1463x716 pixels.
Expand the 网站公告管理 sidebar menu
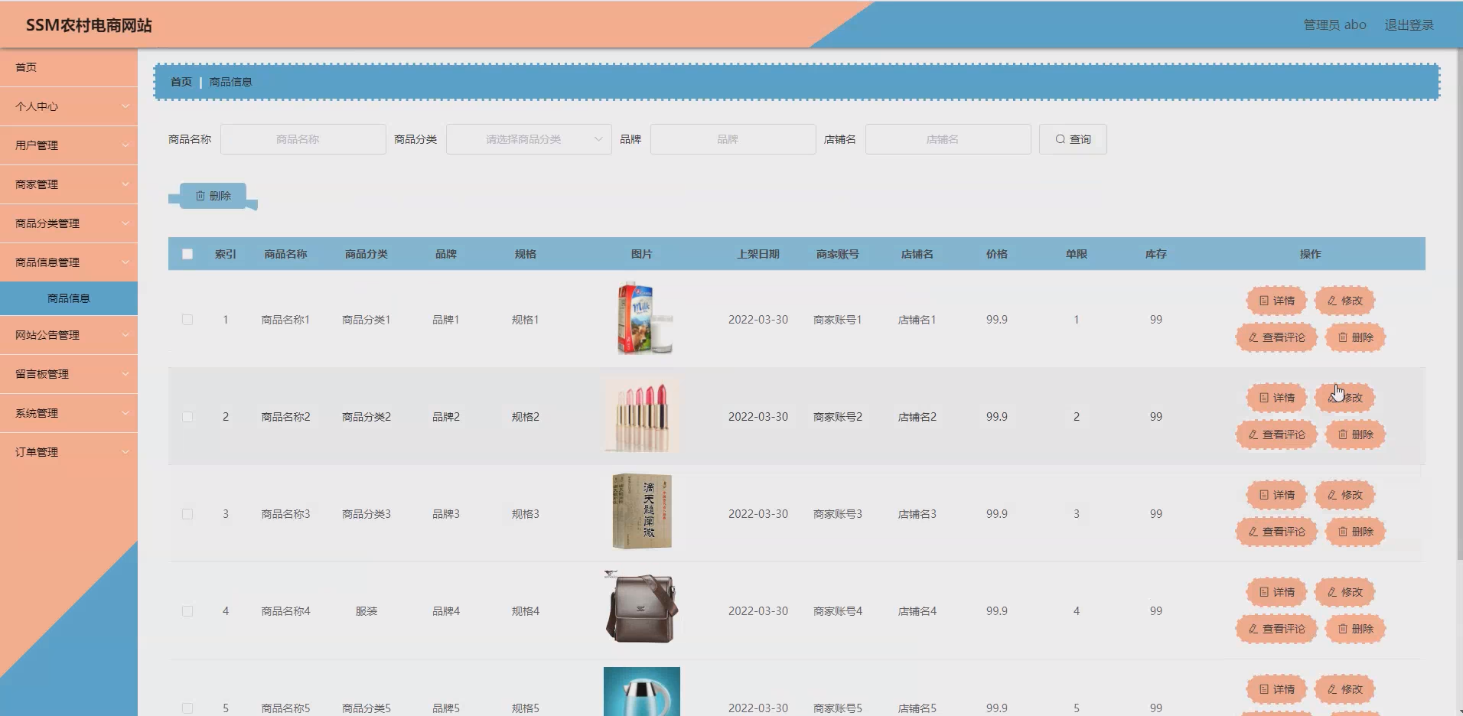[x=69, y=335]
